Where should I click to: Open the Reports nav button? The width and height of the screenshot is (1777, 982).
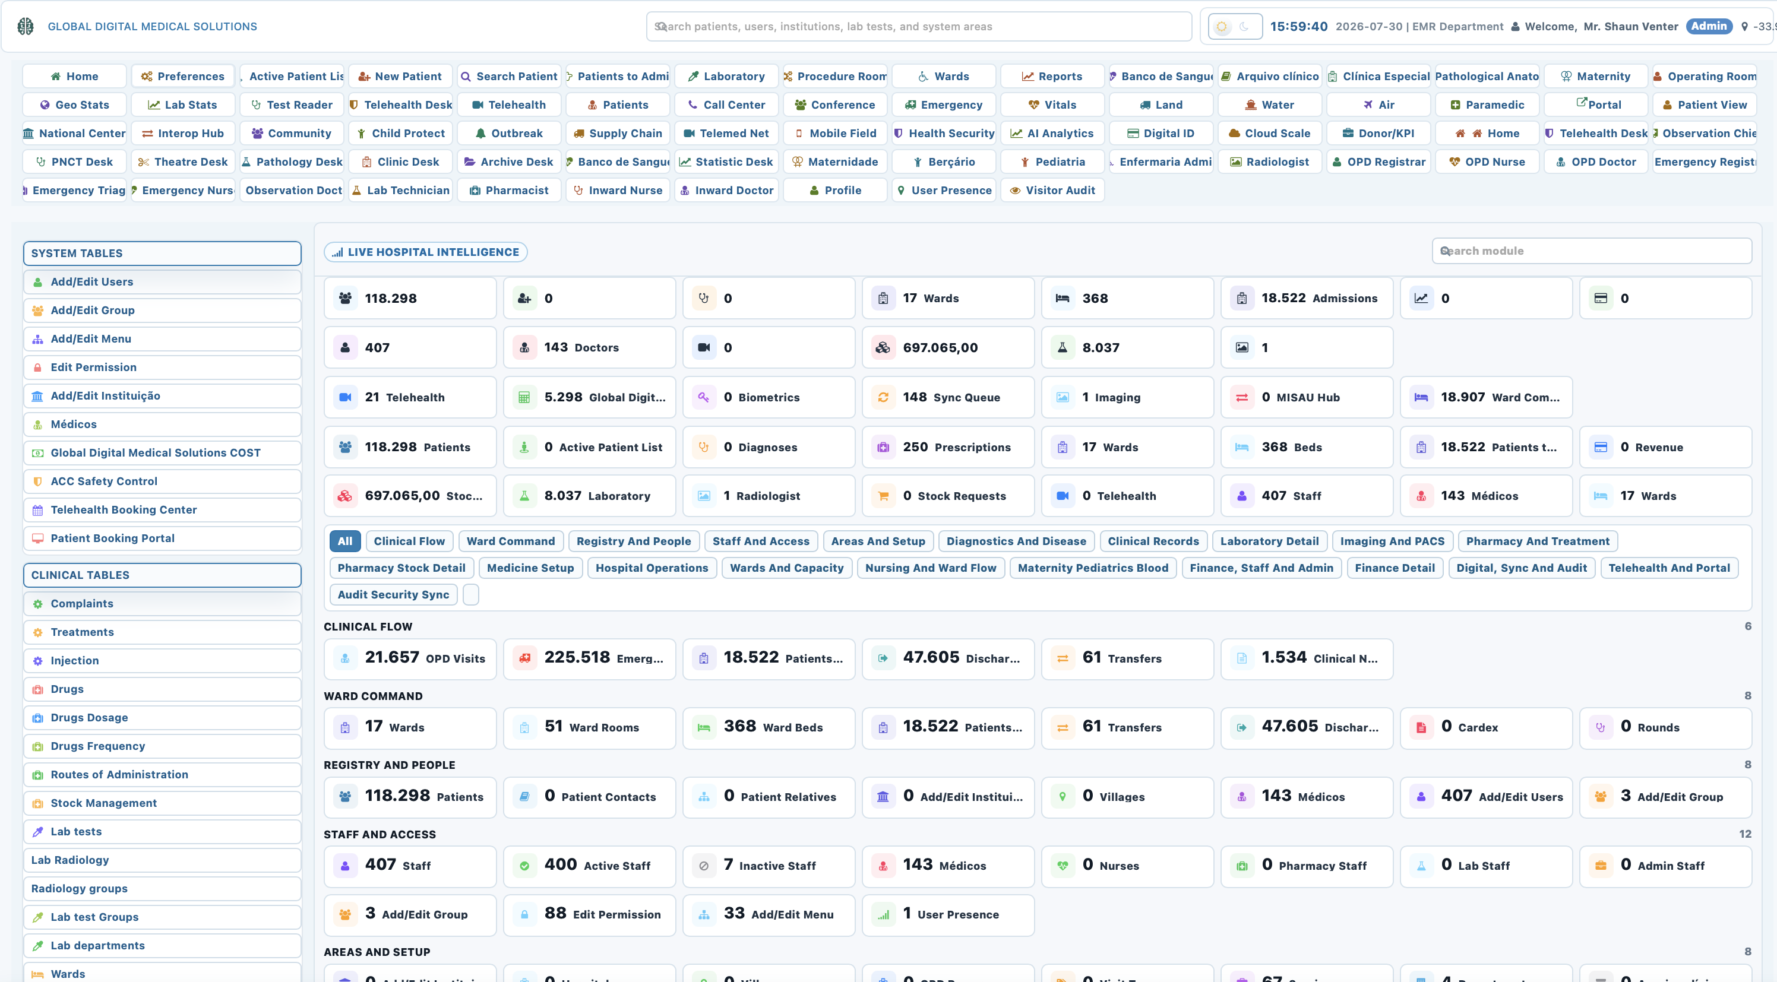[1052, 76]
